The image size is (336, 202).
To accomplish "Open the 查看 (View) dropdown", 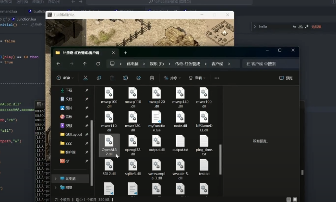I will [196, 78].
